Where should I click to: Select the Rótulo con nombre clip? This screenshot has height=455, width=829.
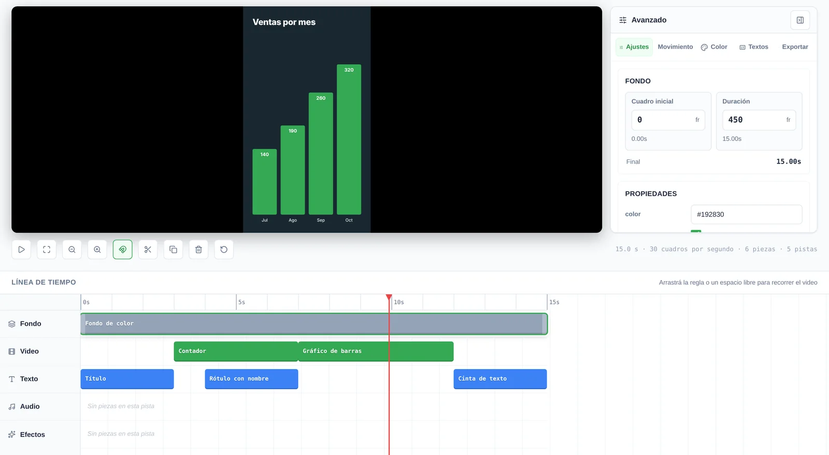point(251,379)
